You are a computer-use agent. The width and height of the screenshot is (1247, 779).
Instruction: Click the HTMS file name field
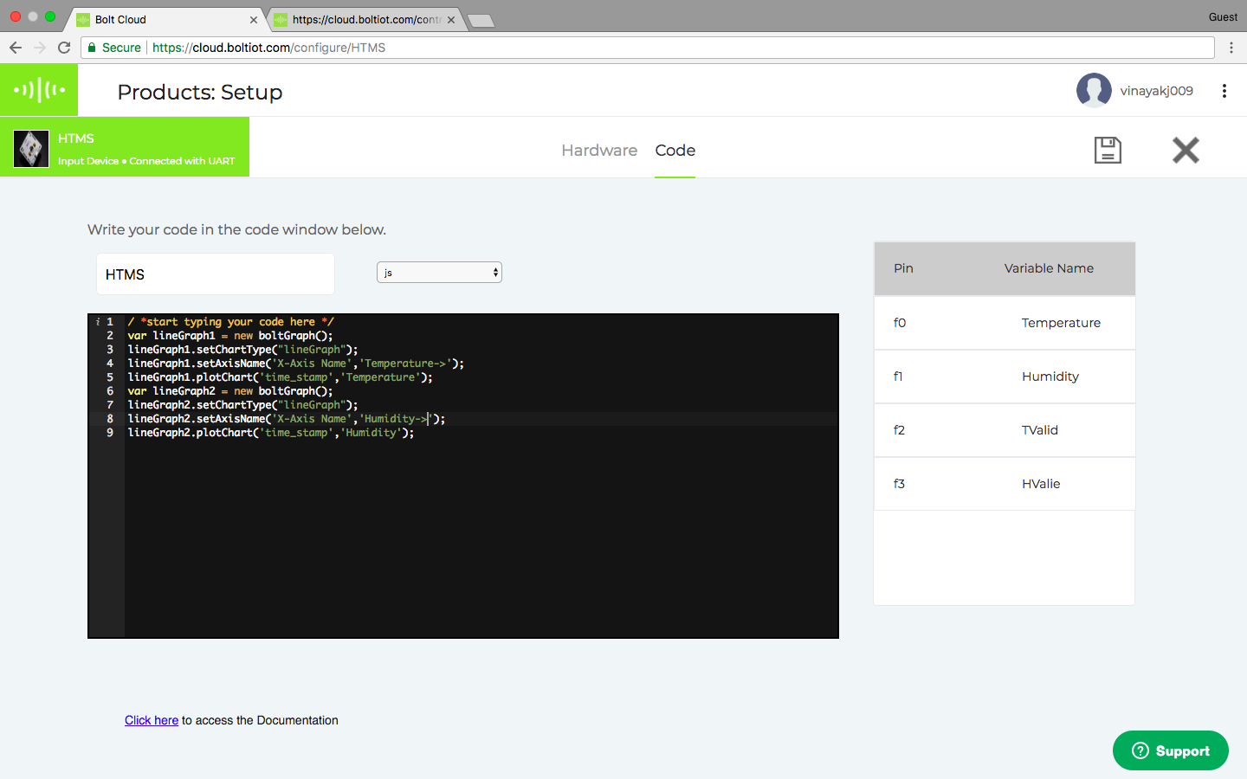point(215,274)
